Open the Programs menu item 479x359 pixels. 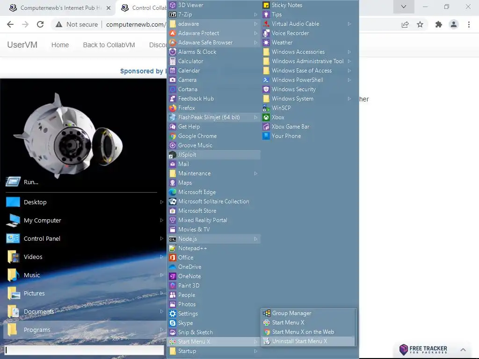click(x=85, y=330)
